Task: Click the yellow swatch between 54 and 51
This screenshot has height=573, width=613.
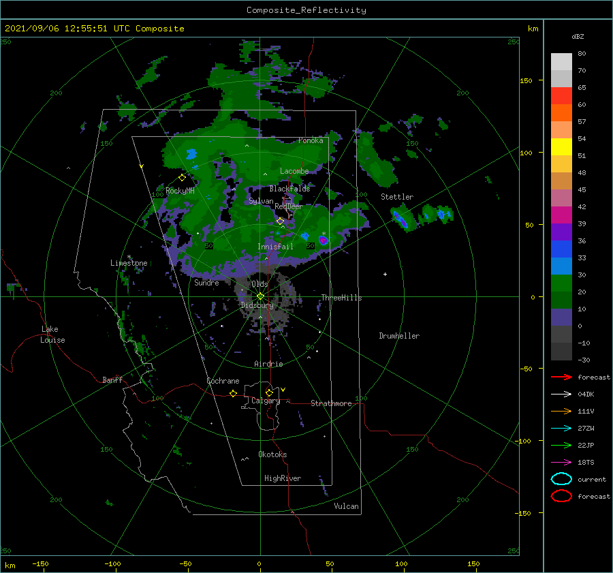Action: (561, 147)
